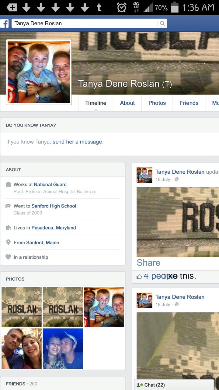The height and width of the screenshot is (390, 219).
Task: Open the alarm clock status icon
Action: 122,7
